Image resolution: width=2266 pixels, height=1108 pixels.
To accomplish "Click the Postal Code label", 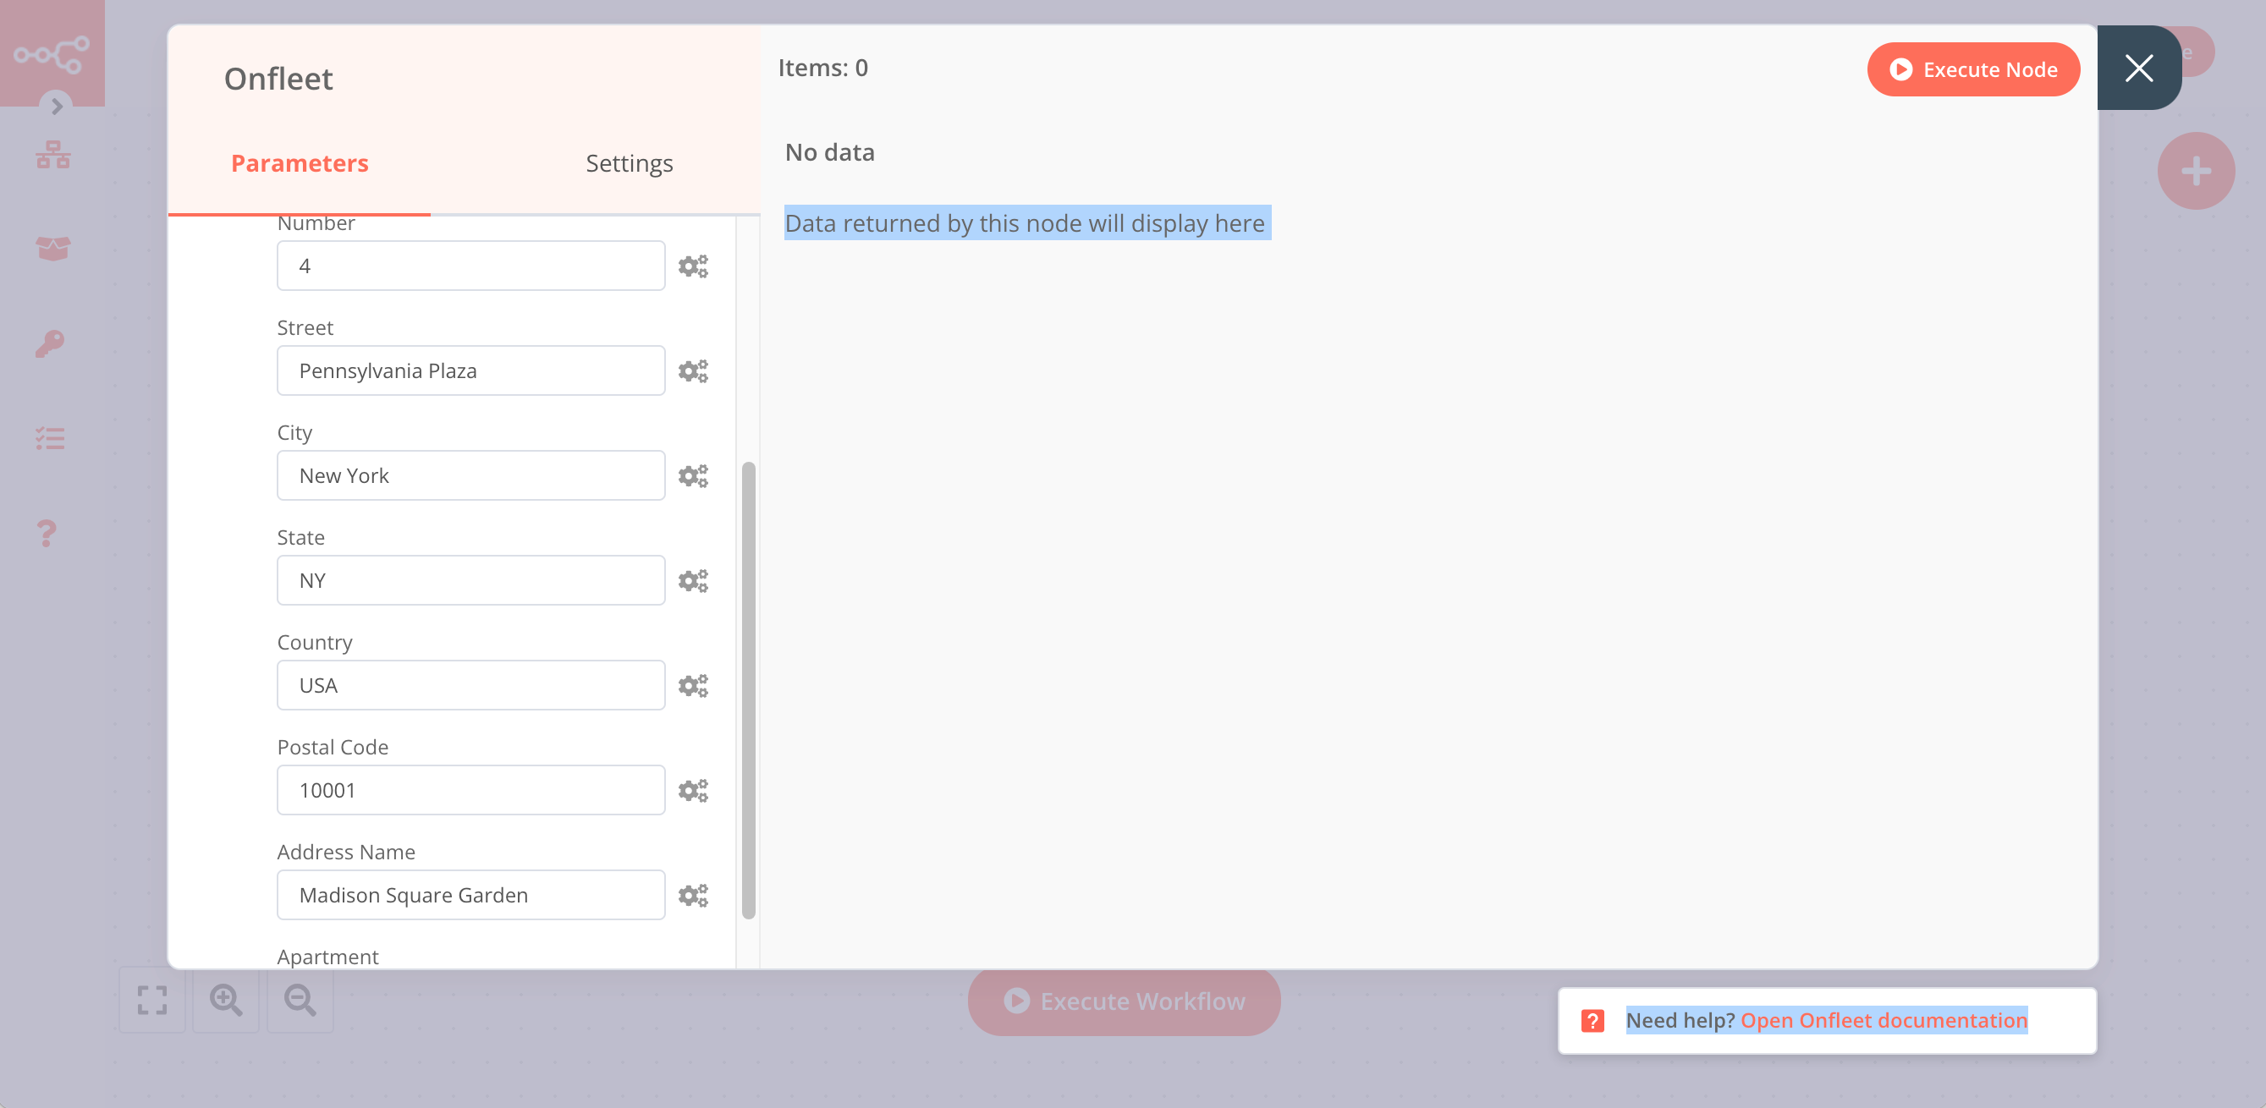I will [333, 747].
